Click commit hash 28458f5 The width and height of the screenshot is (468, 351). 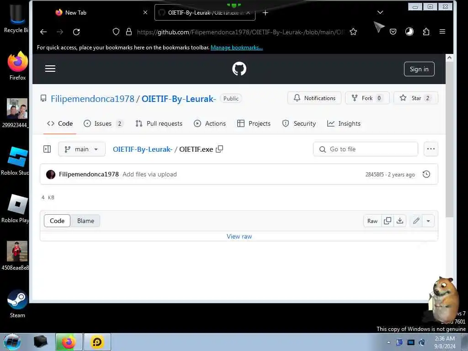374,175
